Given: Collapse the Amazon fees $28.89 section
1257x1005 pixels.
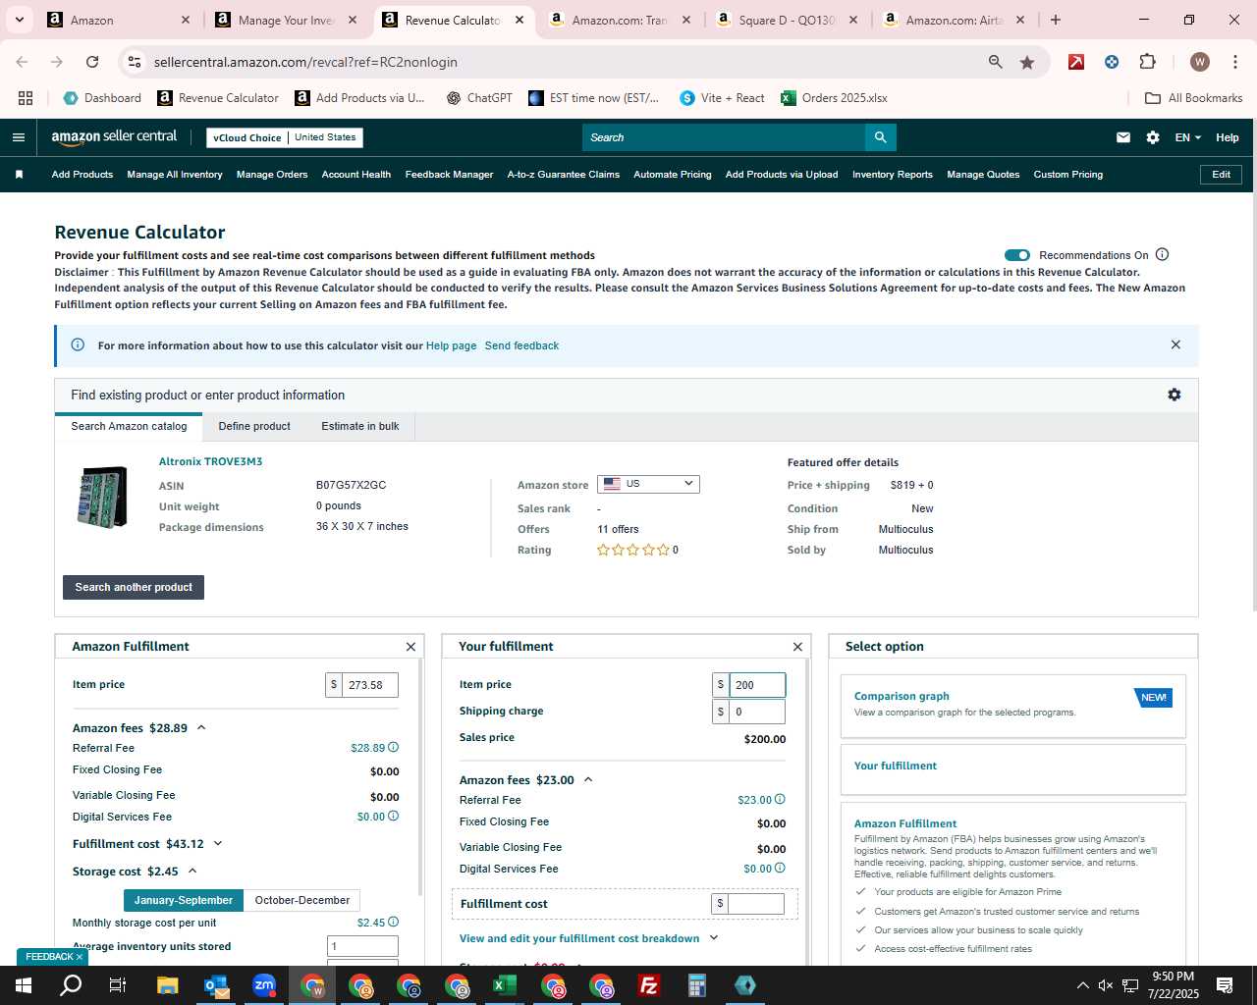Looking at the screenshot, I should (201, 728).
